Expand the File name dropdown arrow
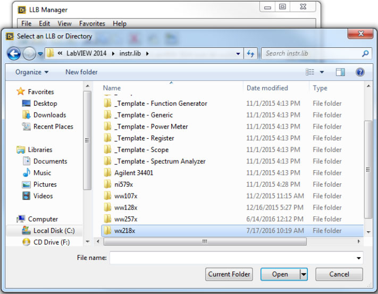The width and height of the screenshot is (378, 294). (x=359, y=258)
